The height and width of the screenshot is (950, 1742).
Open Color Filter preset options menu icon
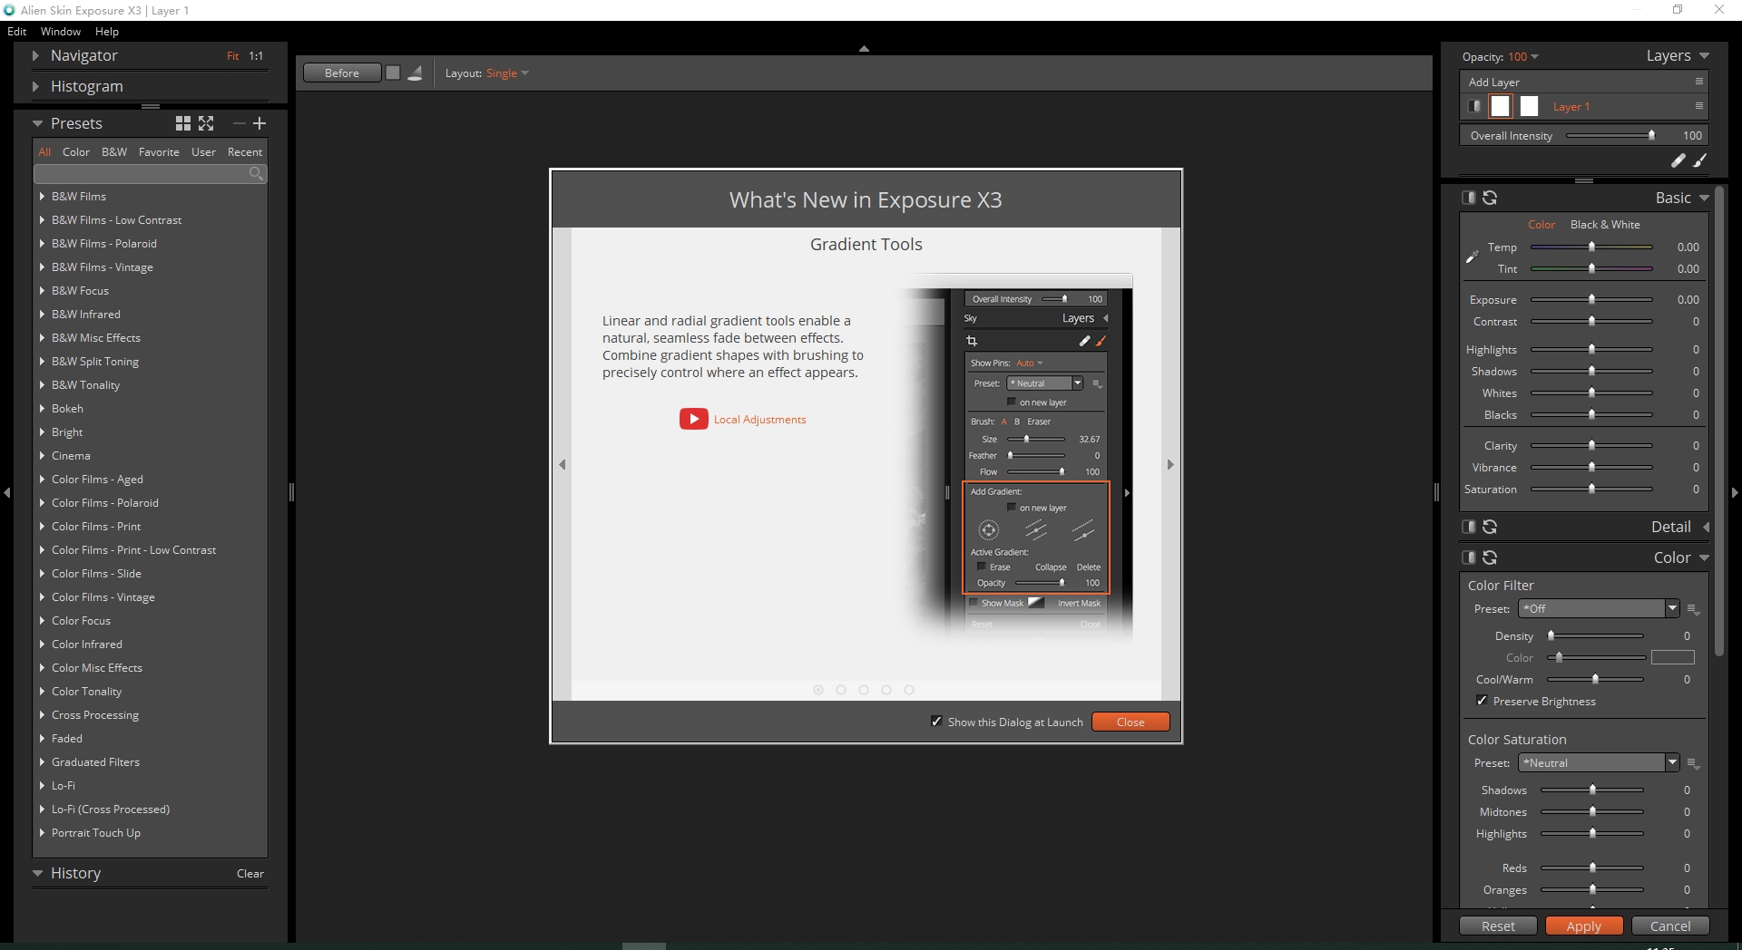(1693, 610)
